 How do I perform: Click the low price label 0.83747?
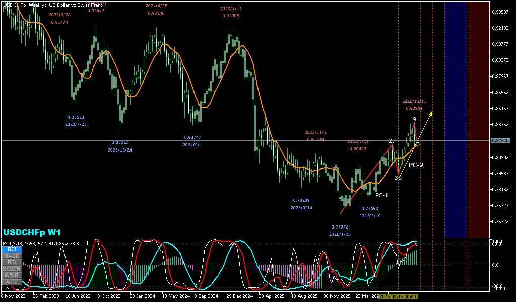click(192, 137)
